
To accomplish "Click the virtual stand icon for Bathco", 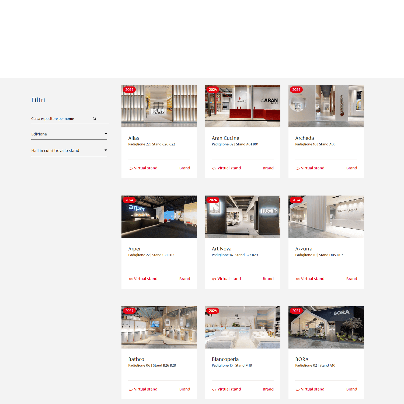I will click(130, 390).
